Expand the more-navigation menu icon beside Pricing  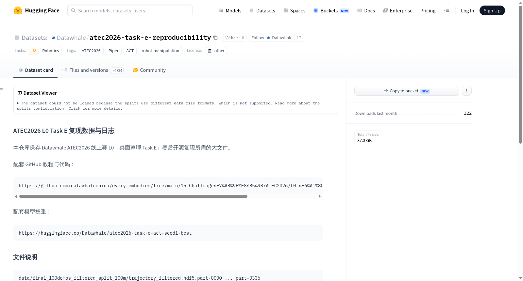pos(446,10)
